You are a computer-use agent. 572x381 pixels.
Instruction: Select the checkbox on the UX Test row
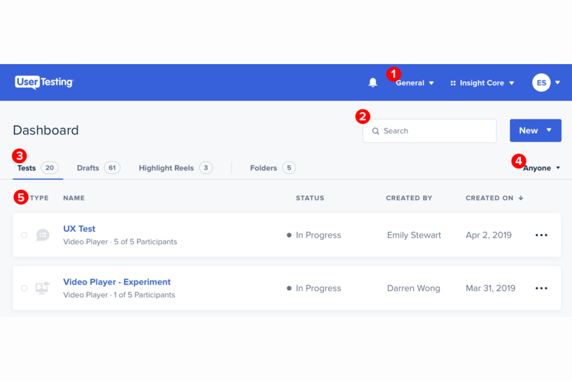24,235
